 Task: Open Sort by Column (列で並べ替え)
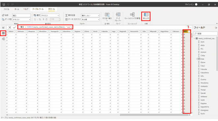[x=107, y=17]
